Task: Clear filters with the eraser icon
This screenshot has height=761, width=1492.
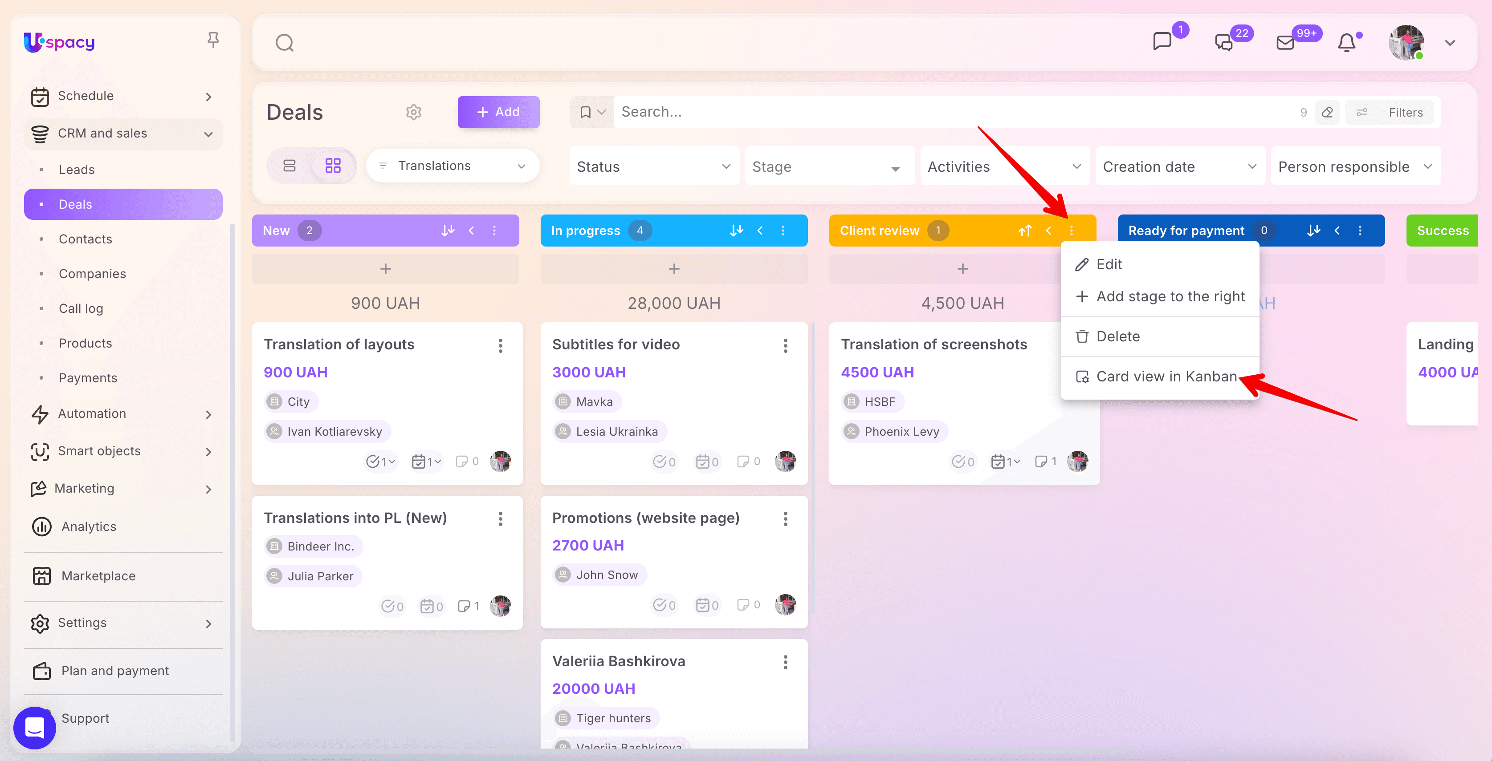Action: [1327, 112]
